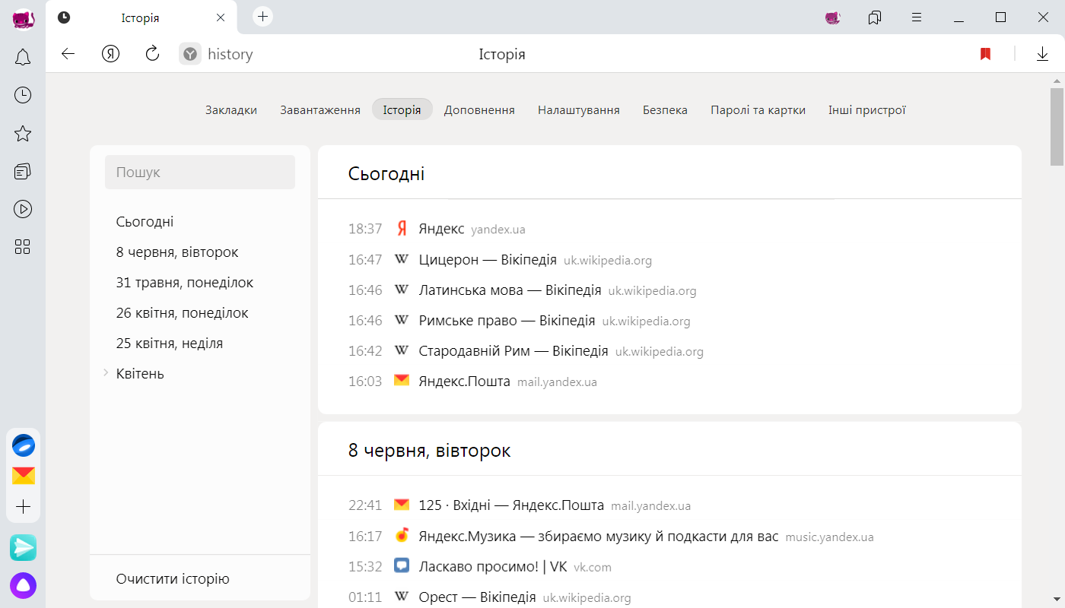Close the Історія tab

point(221,17)
